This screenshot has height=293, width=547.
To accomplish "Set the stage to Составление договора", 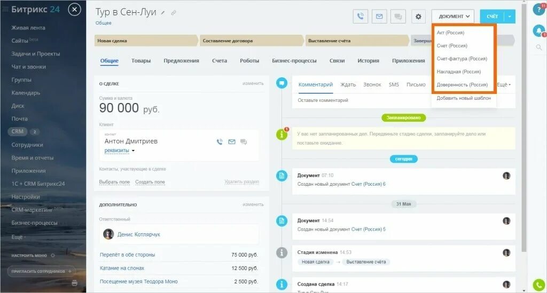I will [x=251, y=41].
